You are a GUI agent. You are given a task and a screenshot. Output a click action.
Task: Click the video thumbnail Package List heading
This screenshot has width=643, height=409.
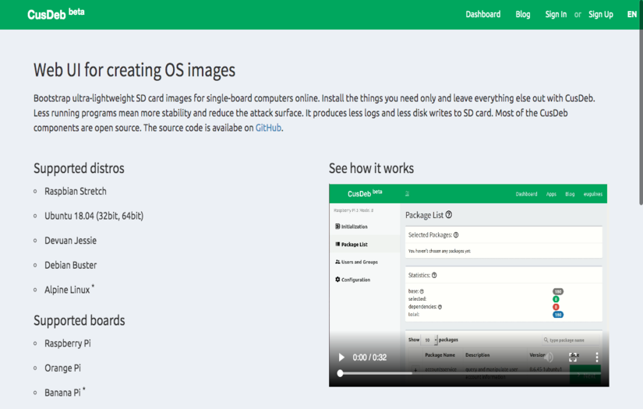coord(429,215)
